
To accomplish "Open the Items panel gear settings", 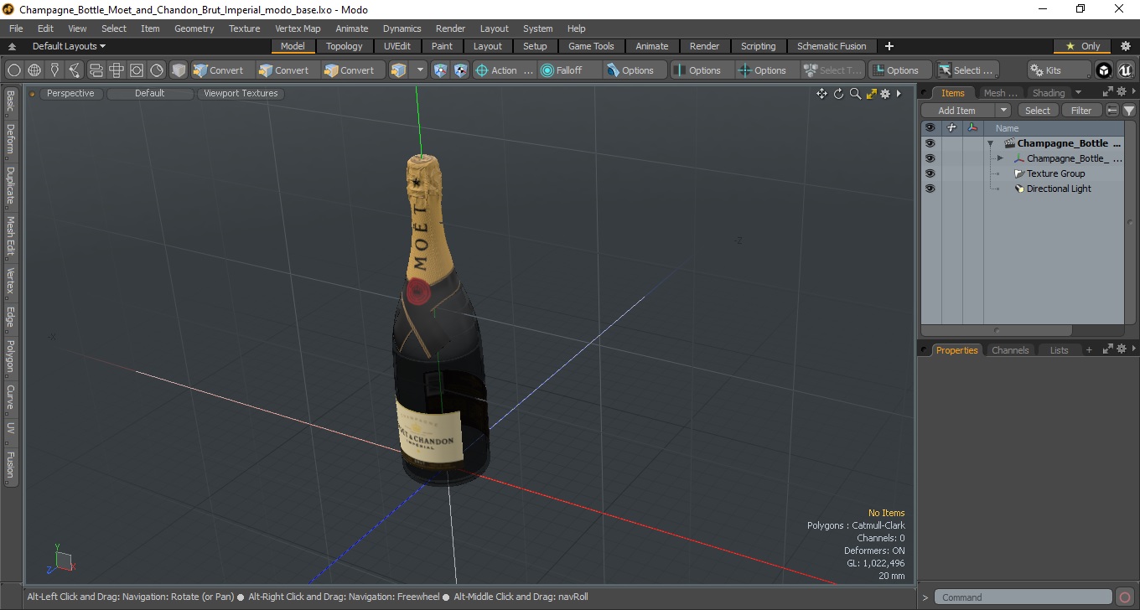I will point(1121,92).
